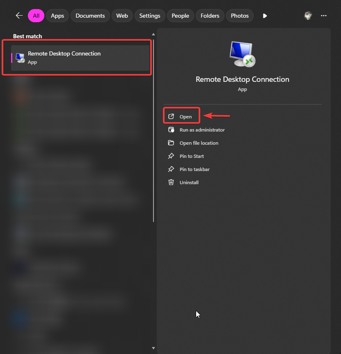Select the Settings filter tab
Viewport: 341px width, 354px height.
[x=150, y=16]
